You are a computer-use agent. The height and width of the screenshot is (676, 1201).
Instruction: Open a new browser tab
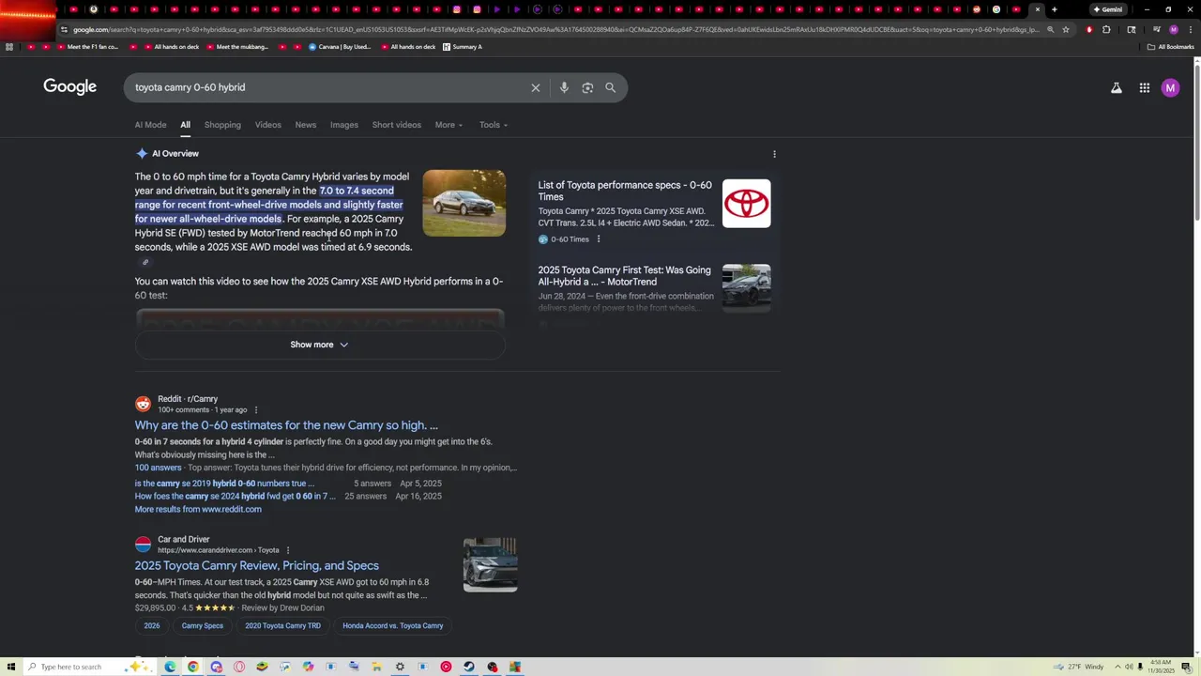(1055, 9)
